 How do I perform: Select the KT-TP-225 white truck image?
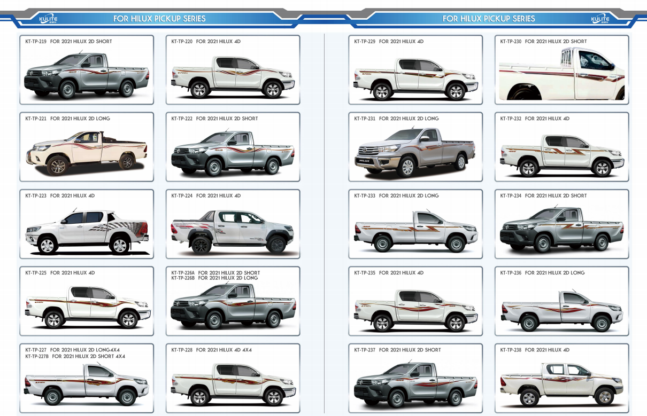87,307
